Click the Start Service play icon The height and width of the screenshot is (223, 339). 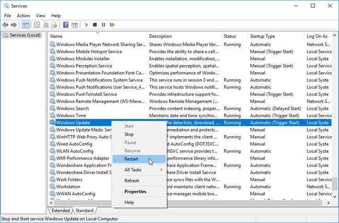tap(87, 25)
